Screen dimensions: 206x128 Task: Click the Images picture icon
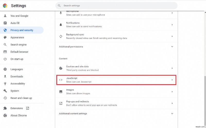(61, 92)
